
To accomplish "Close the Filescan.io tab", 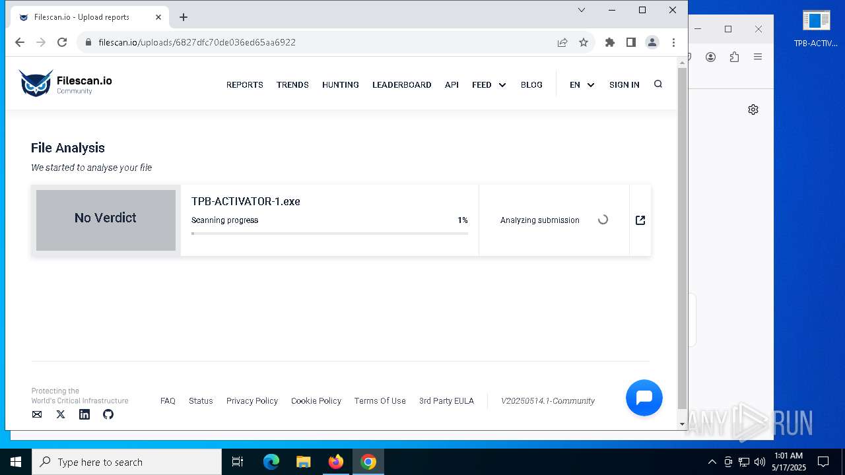I will (x=158, y=17).
